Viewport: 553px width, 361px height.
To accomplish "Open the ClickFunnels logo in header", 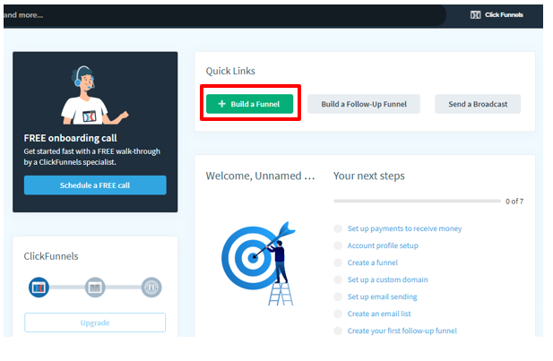I will 497,15.
